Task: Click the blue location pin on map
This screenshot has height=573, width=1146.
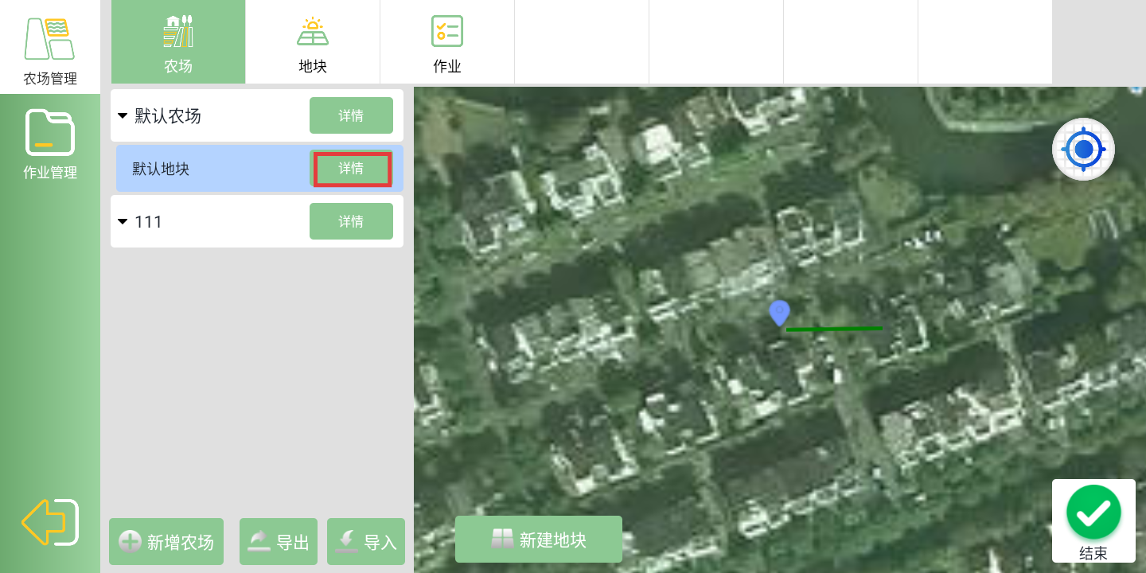Action: pos(779,312)
